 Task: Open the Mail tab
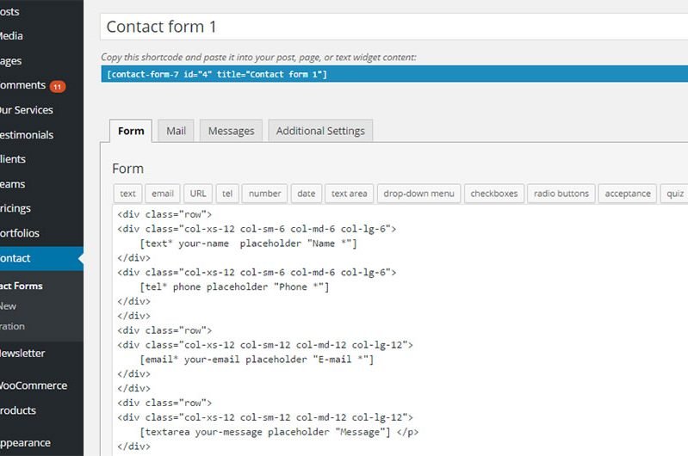[x=176, y=131]
